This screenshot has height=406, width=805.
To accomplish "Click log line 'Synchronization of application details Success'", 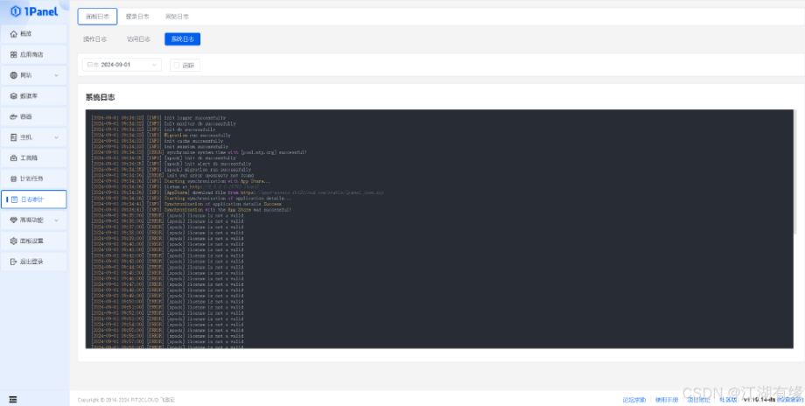I will pos(185,204).
